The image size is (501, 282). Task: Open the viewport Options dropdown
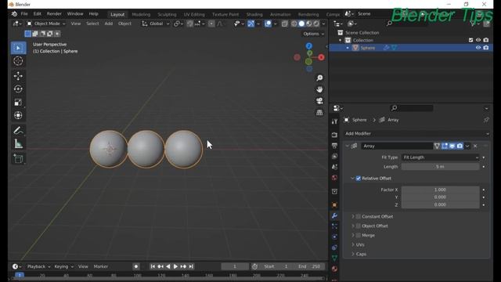313,34
